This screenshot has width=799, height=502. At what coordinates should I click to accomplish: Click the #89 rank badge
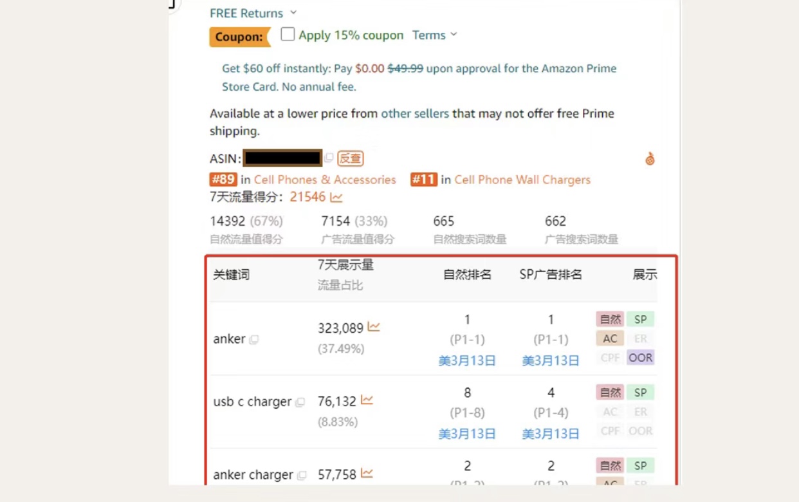(x=223, y=180)
